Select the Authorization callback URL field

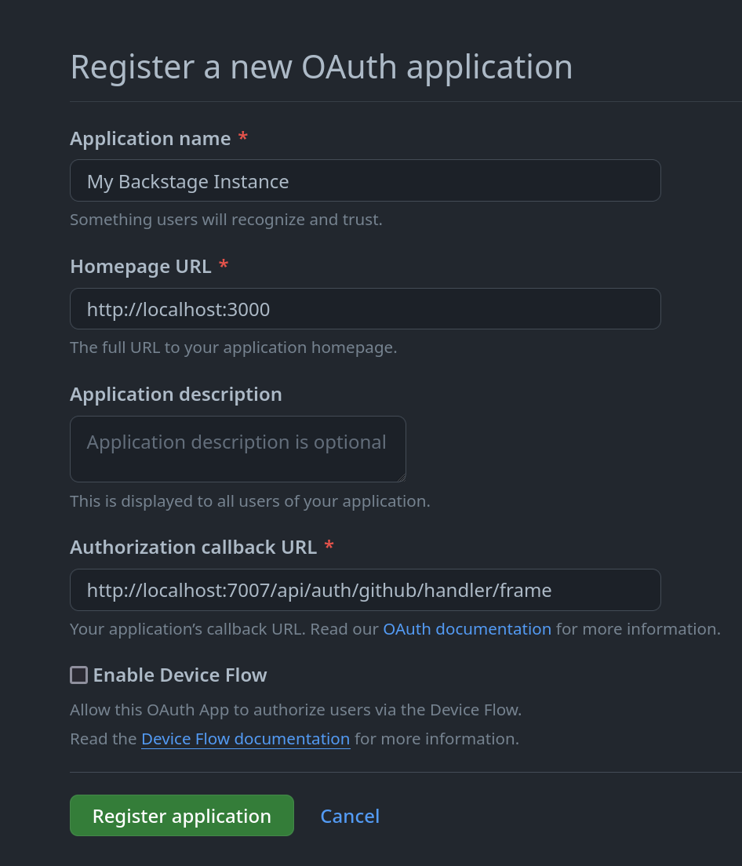coord(365,590)
